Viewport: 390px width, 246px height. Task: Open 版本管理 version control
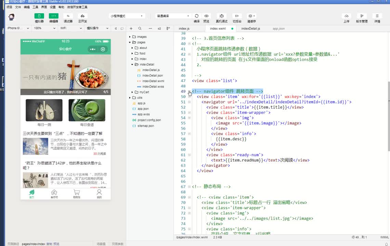[362, 16]
